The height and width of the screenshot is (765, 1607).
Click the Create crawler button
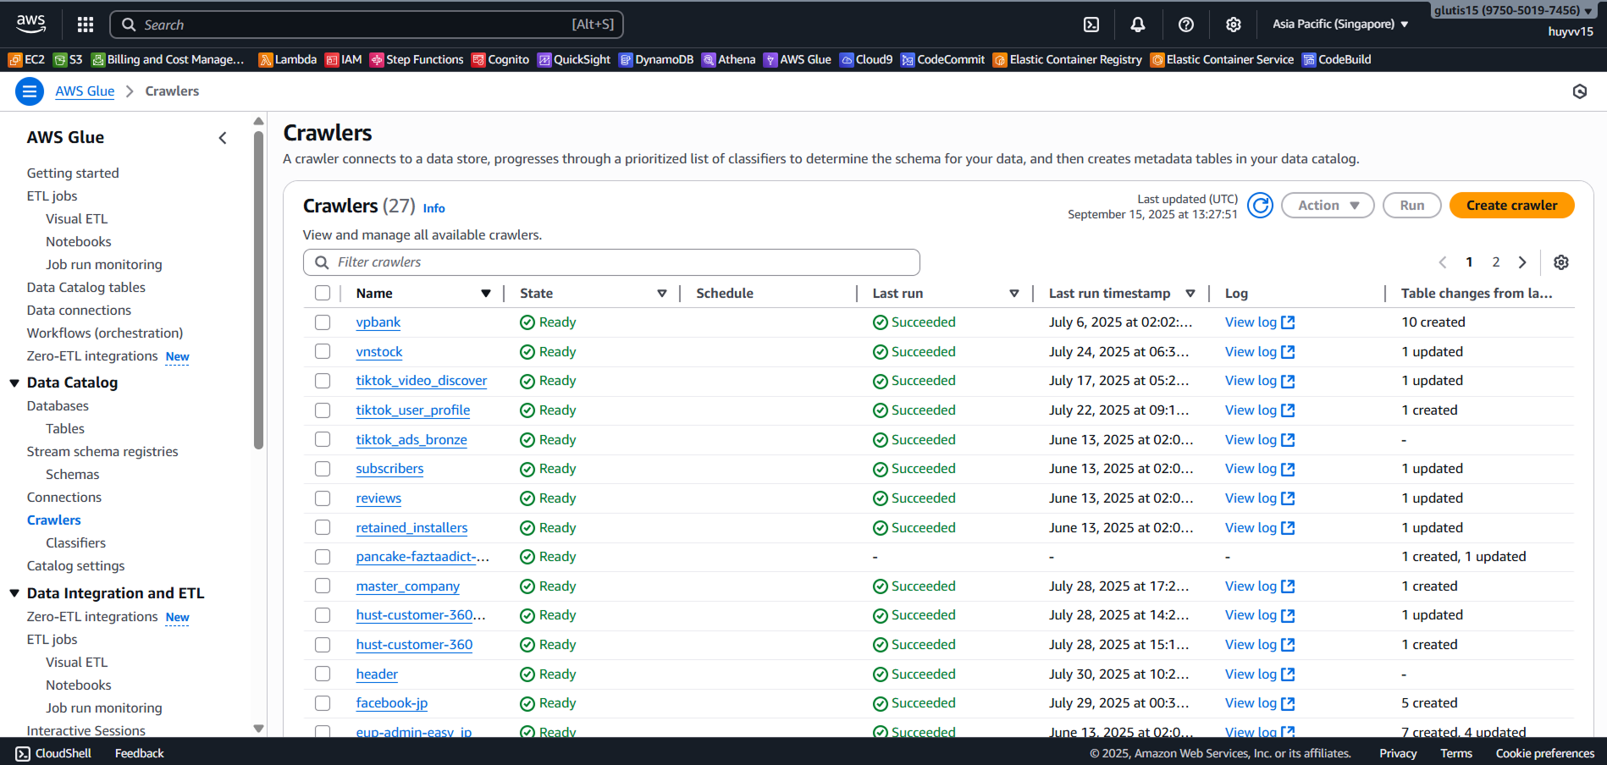(1510, 206)
